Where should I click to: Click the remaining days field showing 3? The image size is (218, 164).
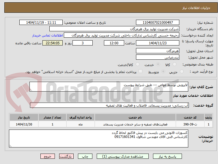point(83,43)
